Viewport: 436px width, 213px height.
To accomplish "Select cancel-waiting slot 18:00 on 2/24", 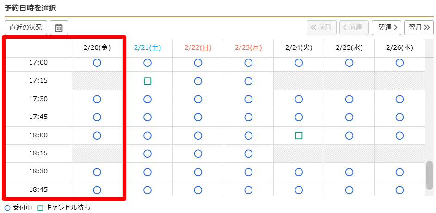I will (x=299, y=136).
